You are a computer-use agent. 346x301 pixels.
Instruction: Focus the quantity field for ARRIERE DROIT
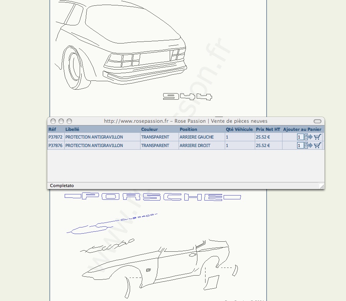300,145
